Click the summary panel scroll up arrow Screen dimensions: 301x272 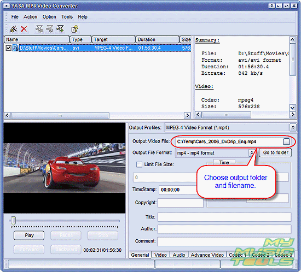[x=292, y=40]
